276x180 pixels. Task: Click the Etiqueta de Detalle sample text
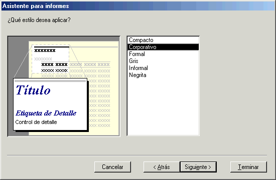[x=46, y=113]
